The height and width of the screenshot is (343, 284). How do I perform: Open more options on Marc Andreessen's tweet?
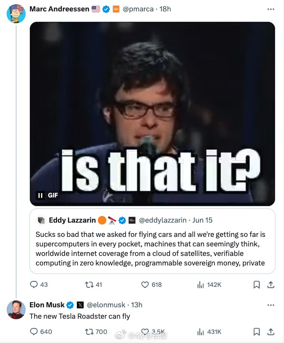coord(271,9)
